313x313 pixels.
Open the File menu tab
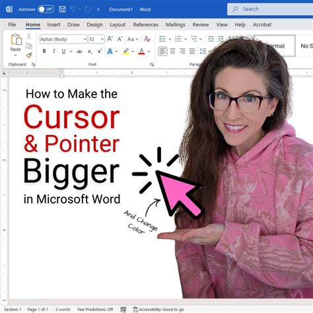[12, 24]
